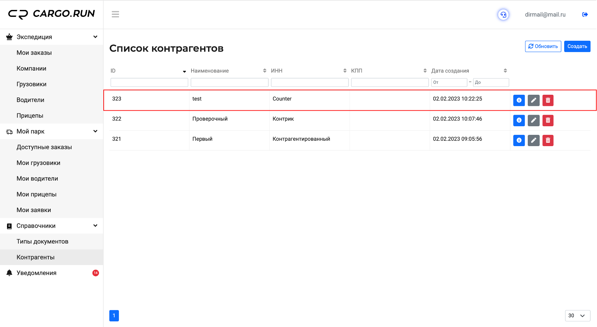Click the hamburger menu icon to collapse sidebar

coord(115,14)
